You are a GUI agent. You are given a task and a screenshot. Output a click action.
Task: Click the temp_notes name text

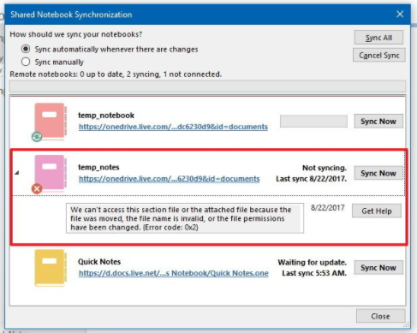(98, 167)
